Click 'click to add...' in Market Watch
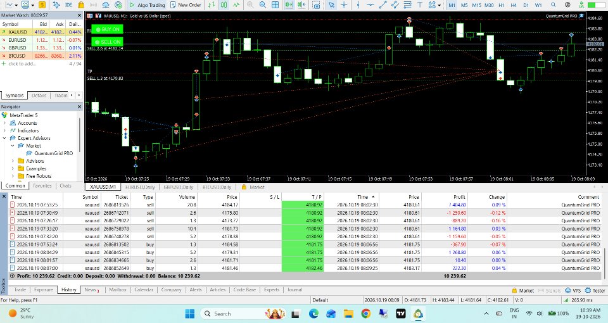Image resolution: width=608 pixels, height=323 pixels. 22,63
